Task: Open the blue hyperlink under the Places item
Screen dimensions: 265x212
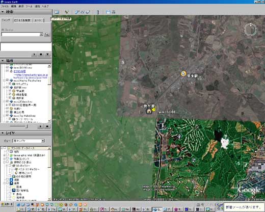Action: click(x=31, y=76)
